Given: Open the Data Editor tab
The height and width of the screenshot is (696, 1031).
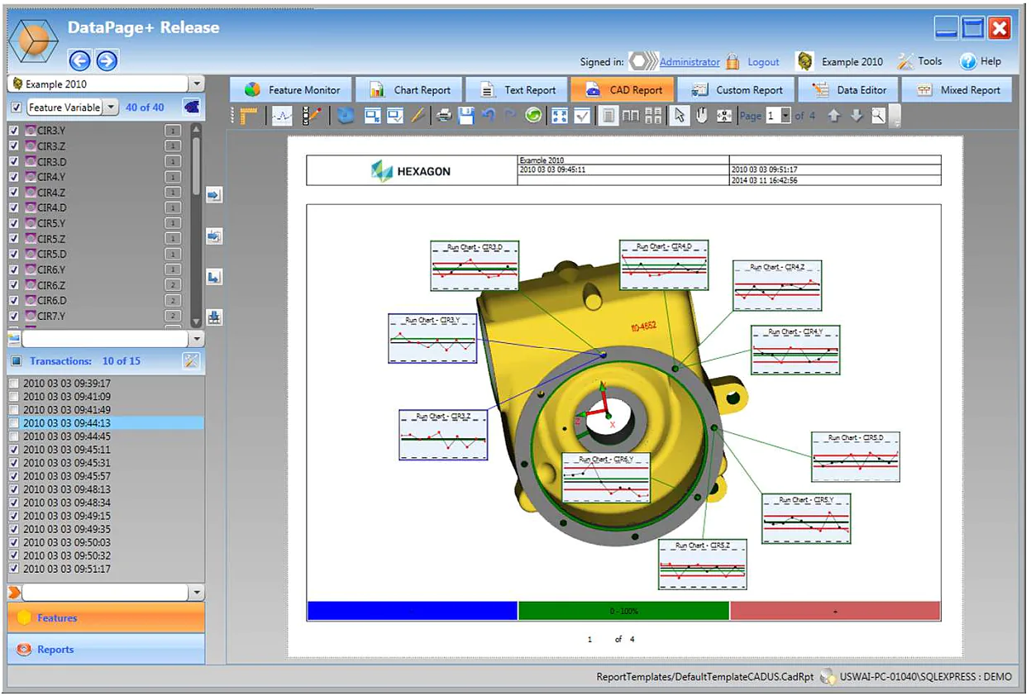Looking at the screenshot, I should [x=848, y=90].
